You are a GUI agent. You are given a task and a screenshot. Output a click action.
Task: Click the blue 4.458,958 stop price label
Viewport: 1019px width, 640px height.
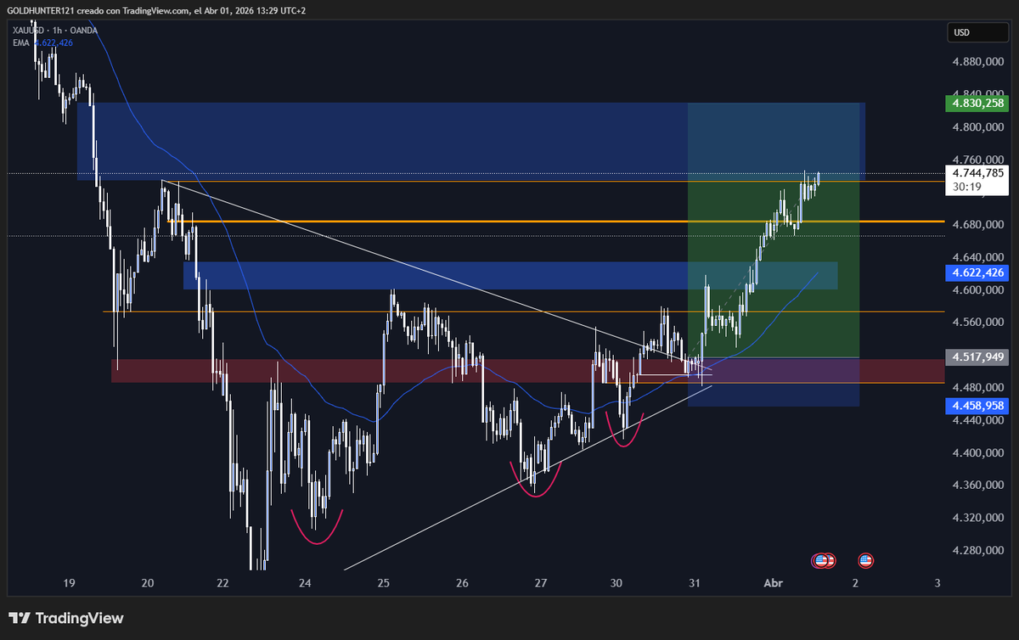coord(977,407)
